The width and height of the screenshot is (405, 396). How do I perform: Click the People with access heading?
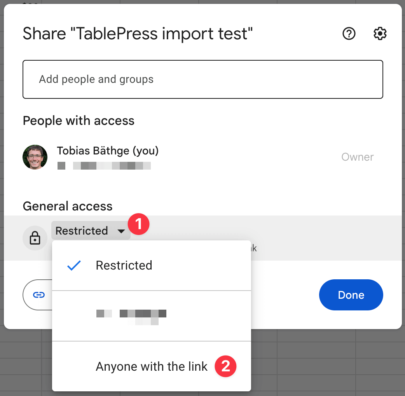(x=78, y=121)
